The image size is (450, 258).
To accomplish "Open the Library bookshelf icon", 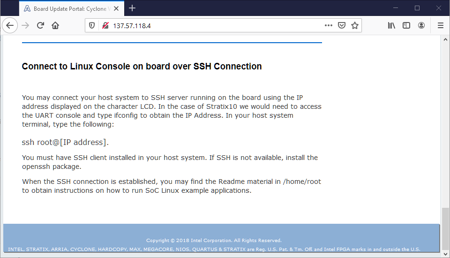I will pos(391,25).
